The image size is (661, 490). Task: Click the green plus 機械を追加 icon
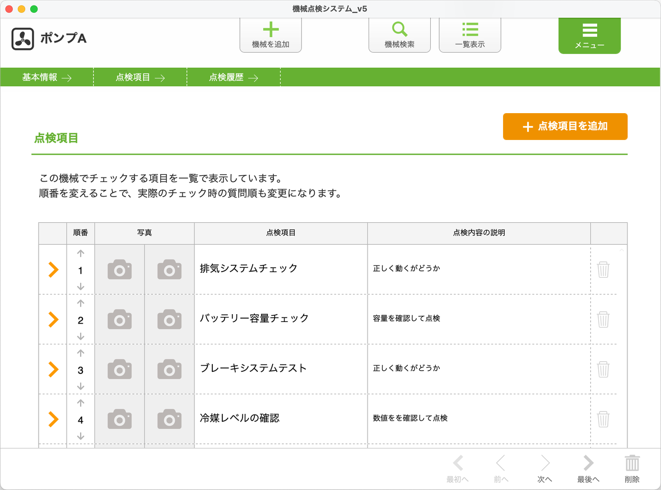(x=271, y=30)
